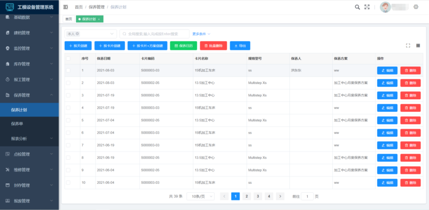
Task: Check the row 4 checkbox
Action: click(x=68, y=108)
